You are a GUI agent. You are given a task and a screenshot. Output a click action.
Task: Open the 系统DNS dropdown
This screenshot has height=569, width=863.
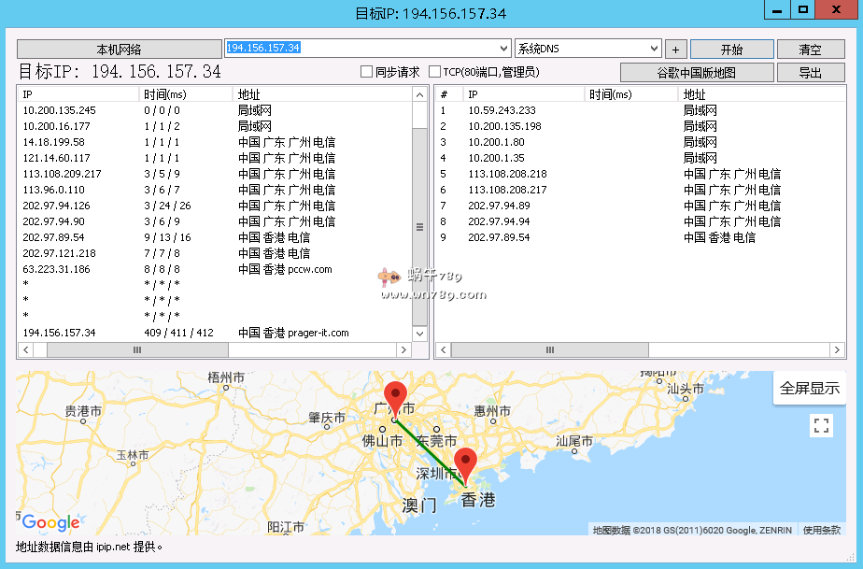click(x=654, y=49)
